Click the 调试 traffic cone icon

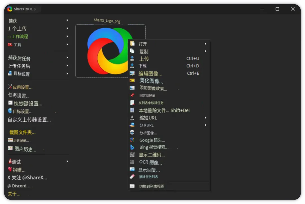click(10, 161)
